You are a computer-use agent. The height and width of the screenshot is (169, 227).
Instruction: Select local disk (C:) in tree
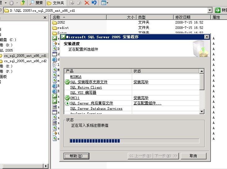[x=8, y=40]
